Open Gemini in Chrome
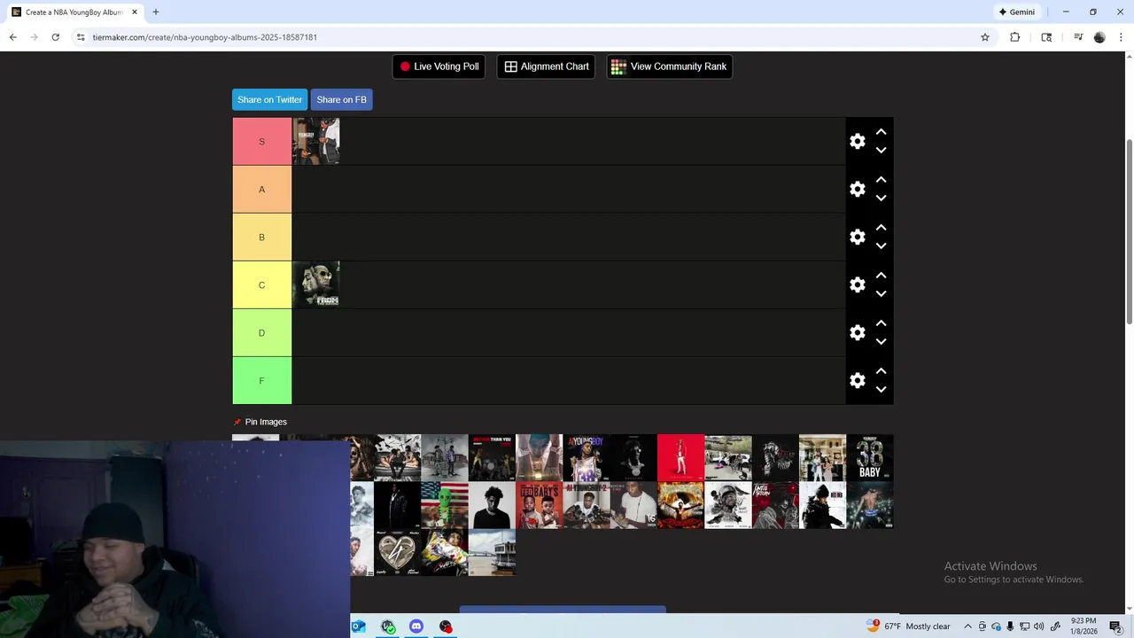Screen dimensions: 1134x638 coord(1016,12)
